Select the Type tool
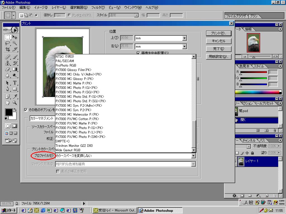286x214 pixels. point(15,83)
